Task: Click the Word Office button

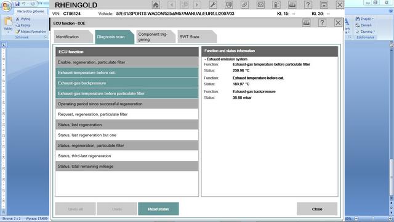Action: coord(7,7)
